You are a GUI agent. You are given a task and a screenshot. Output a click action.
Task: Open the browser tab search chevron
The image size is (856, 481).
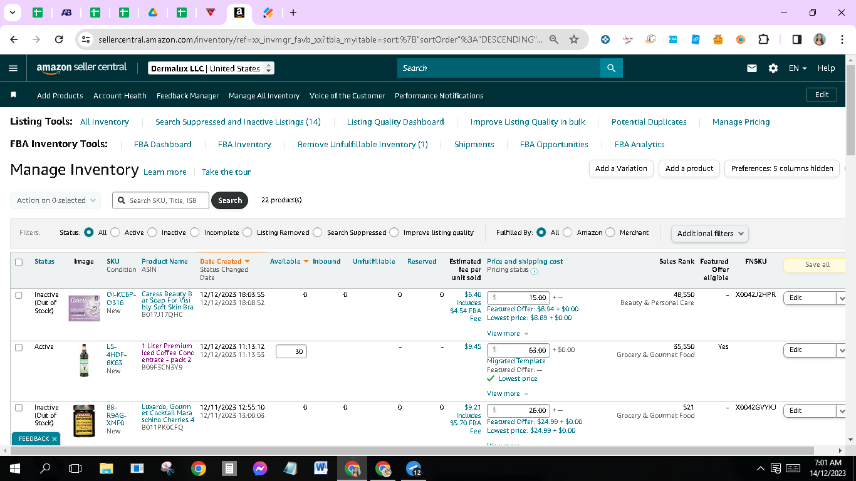[x=12, y=13]
